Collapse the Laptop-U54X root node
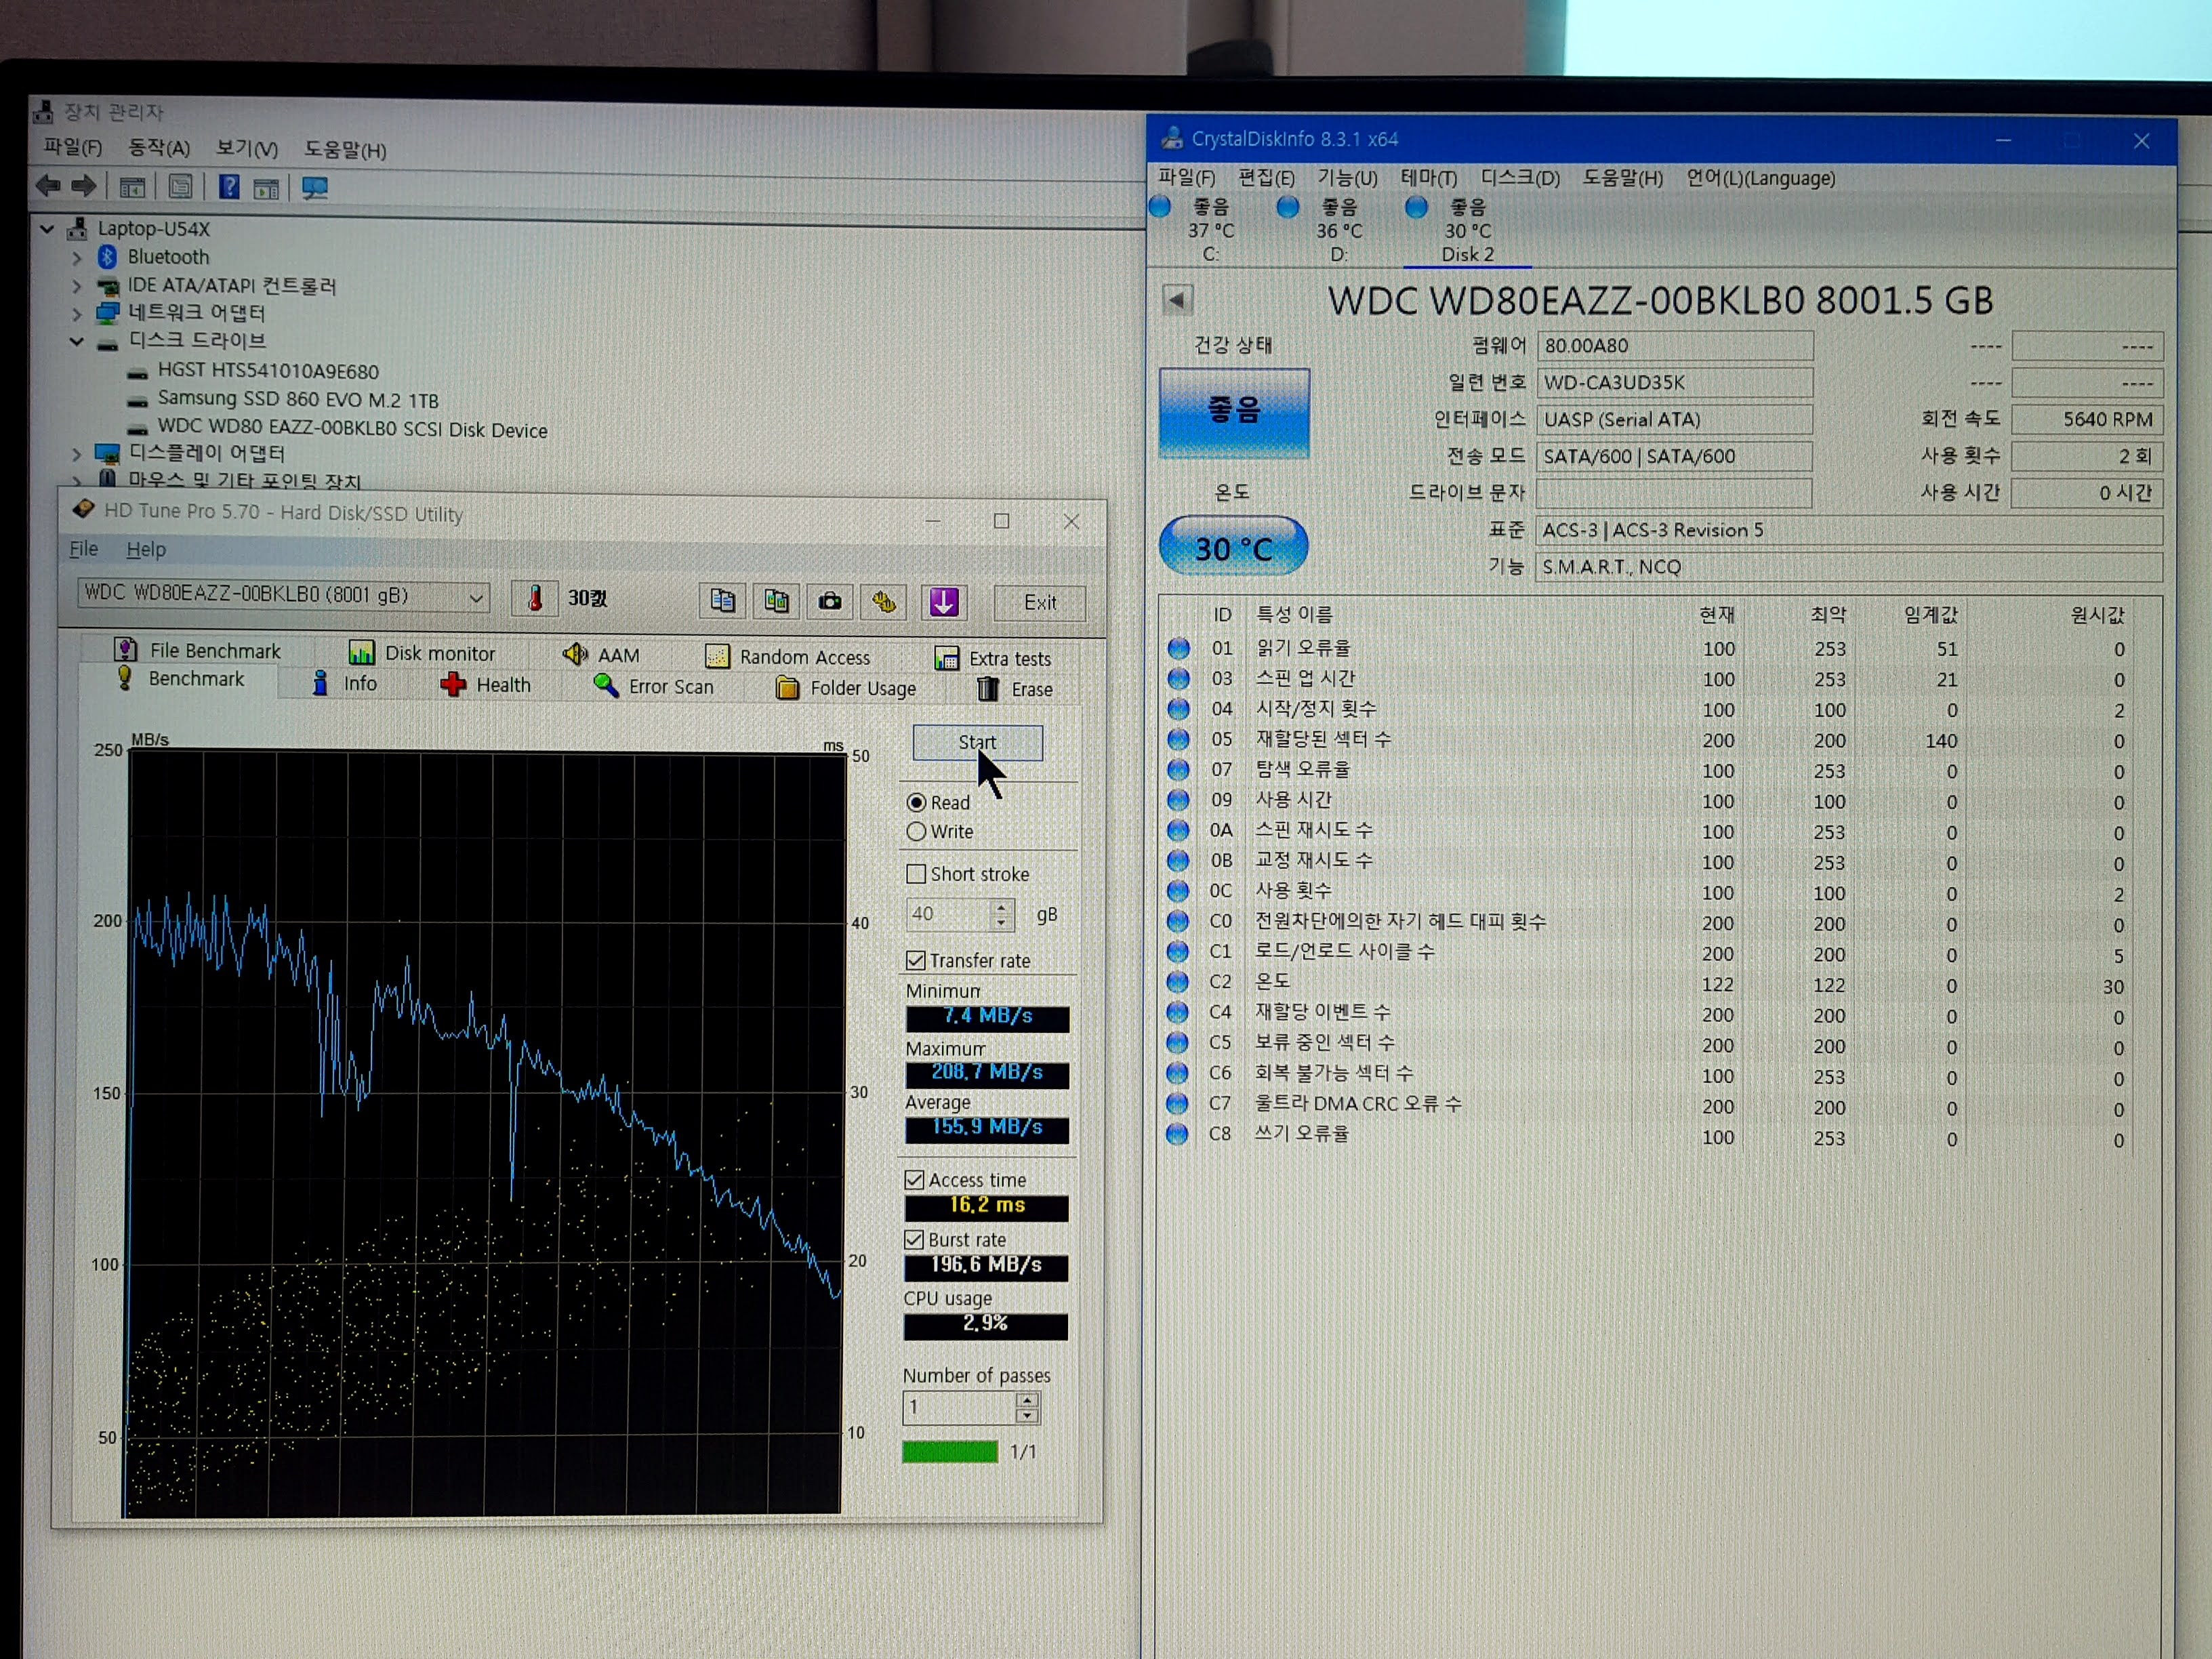The image size is (2212, 1659). (46, 228)
